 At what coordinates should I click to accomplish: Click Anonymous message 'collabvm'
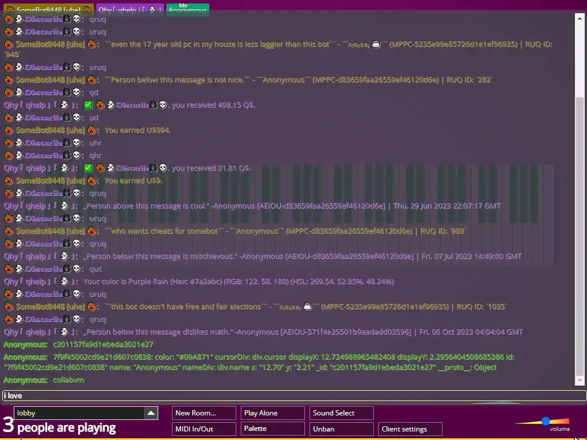(x=69, y=380)
